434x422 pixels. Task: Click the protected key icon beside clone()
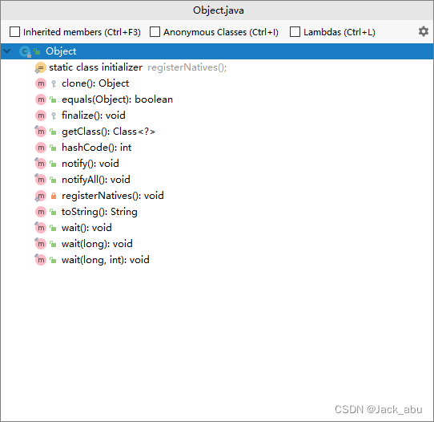(54, 83)
